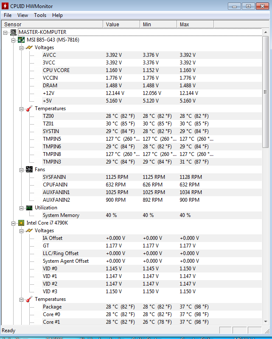
Task: Select the SYSFANIN fan row
Action: [x=152, y=177]
